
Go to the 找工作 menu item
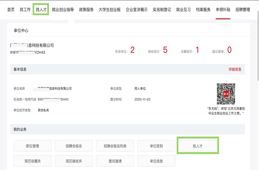(25, 10)
